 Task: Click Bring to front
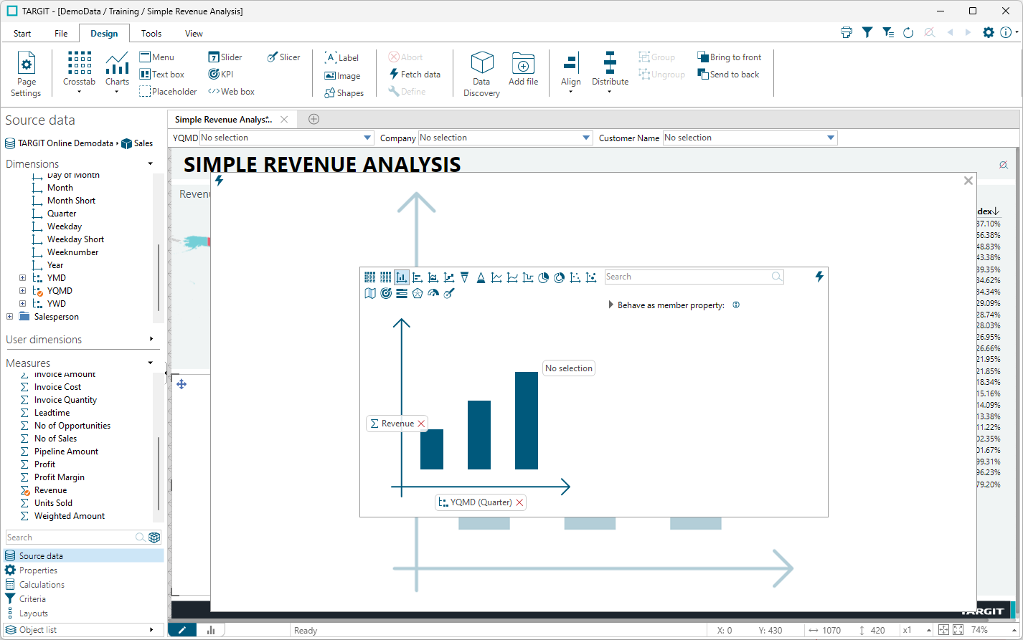730,57
